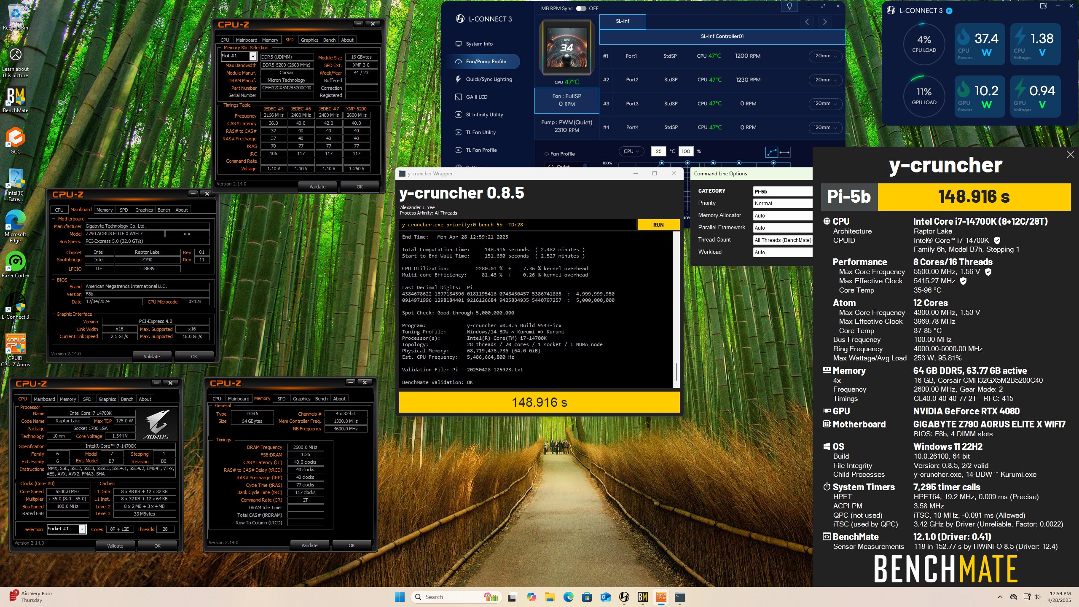Expand Port4 fan size 120mm dropdown

(825, 128)
